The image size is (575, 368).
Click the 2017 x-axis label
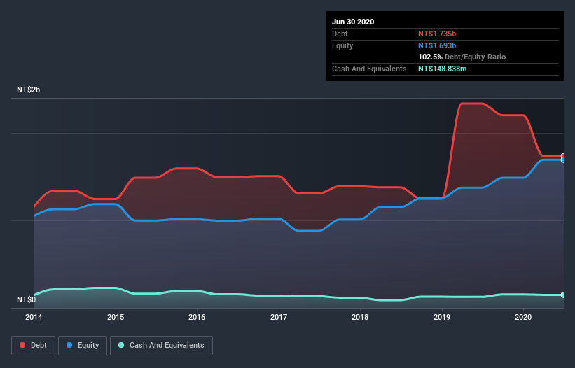click(279, 317)
